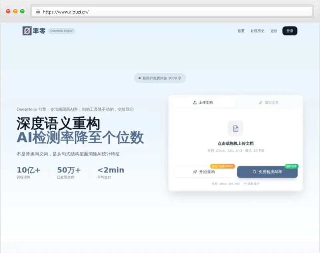The height and width of the screenshot is (253, 320).
Task: Click the DeepHelix Engine badge
Action: click(x=62, y=31)
